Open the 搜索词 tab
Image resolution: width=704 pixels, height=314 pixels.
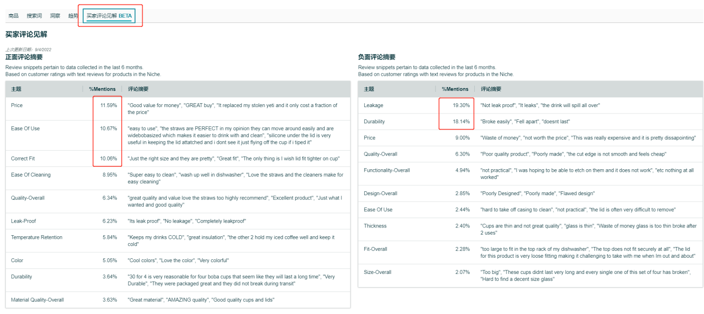pos(33,15)
